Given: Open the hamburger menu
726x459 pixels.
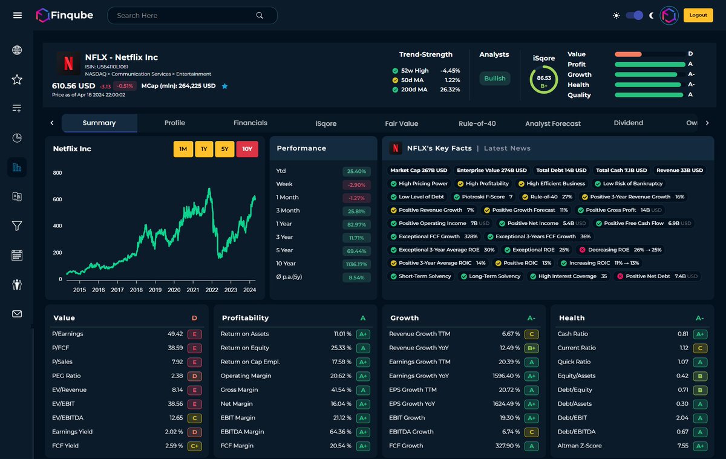Looking at the screenshot, I should (17, 15).
